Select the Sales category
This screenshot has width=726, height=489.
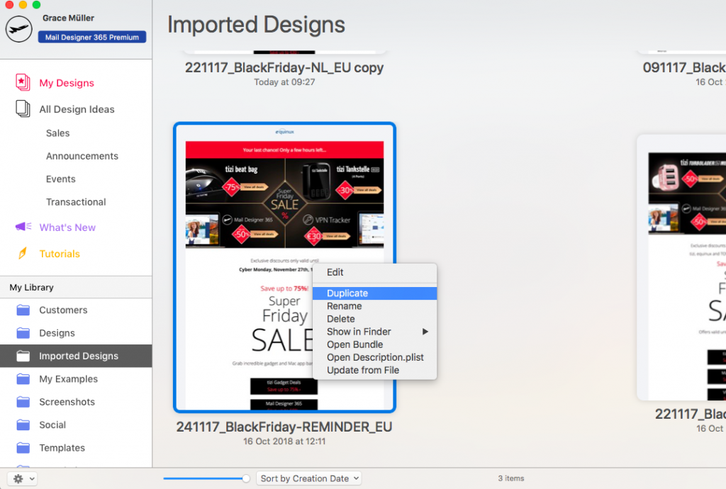(58, 133)
